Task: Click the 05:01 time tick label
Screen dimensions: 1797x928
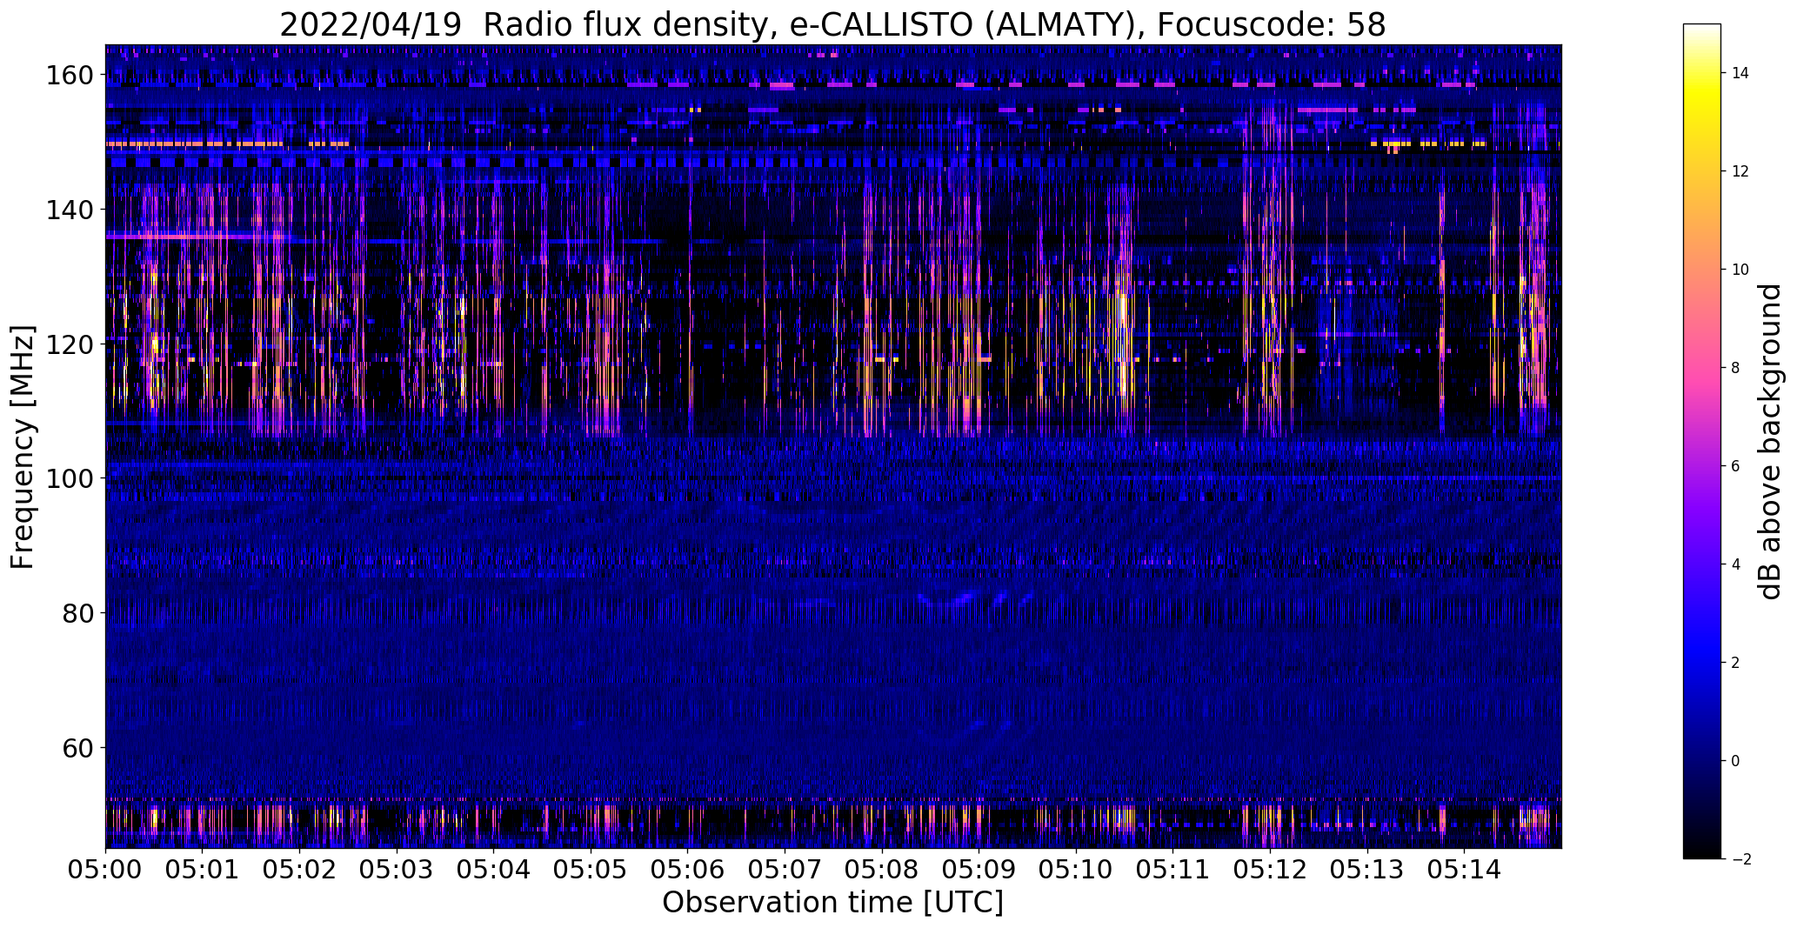Action: click(203, 871)
